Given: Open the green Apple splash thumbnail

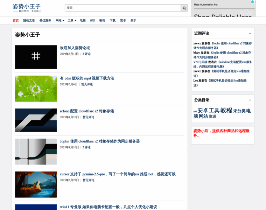Looking at the screenshot, I should (x=36, y=89).
